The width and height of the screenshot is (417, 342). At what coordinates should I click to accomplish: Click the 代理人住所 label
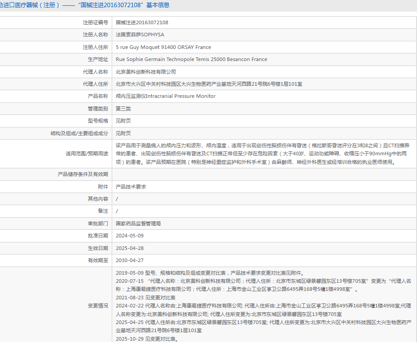96,84
